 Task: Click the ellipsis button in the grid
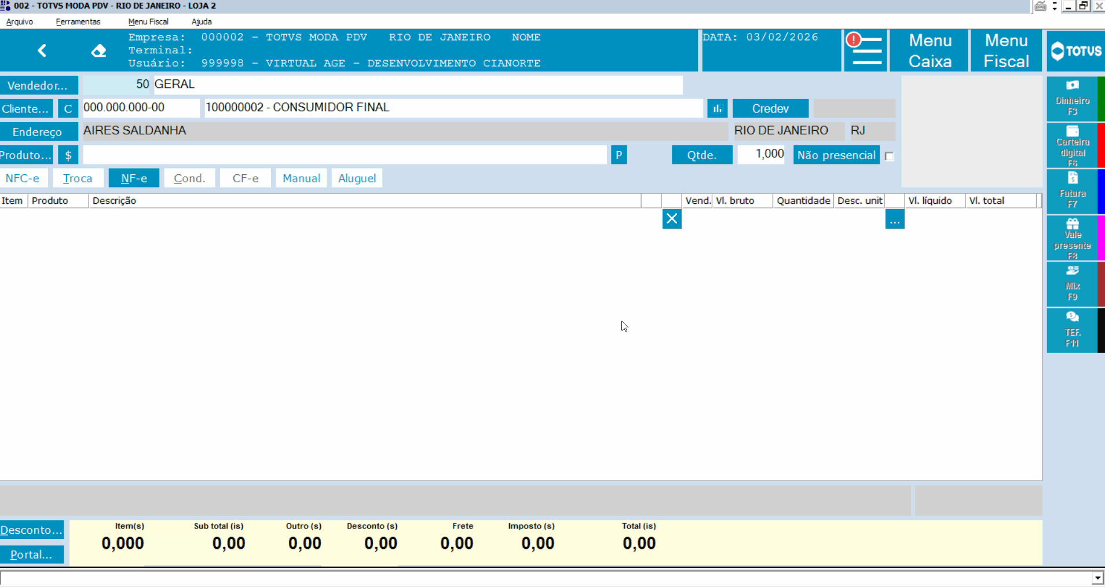895,219
